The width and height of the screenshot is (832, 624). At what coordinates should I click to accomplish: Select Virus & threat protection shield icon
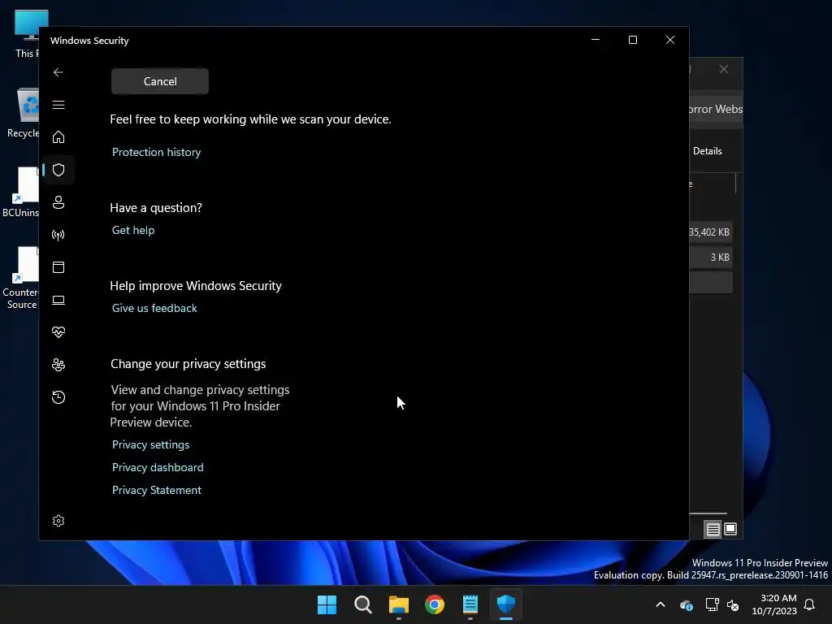coord(58,170)
